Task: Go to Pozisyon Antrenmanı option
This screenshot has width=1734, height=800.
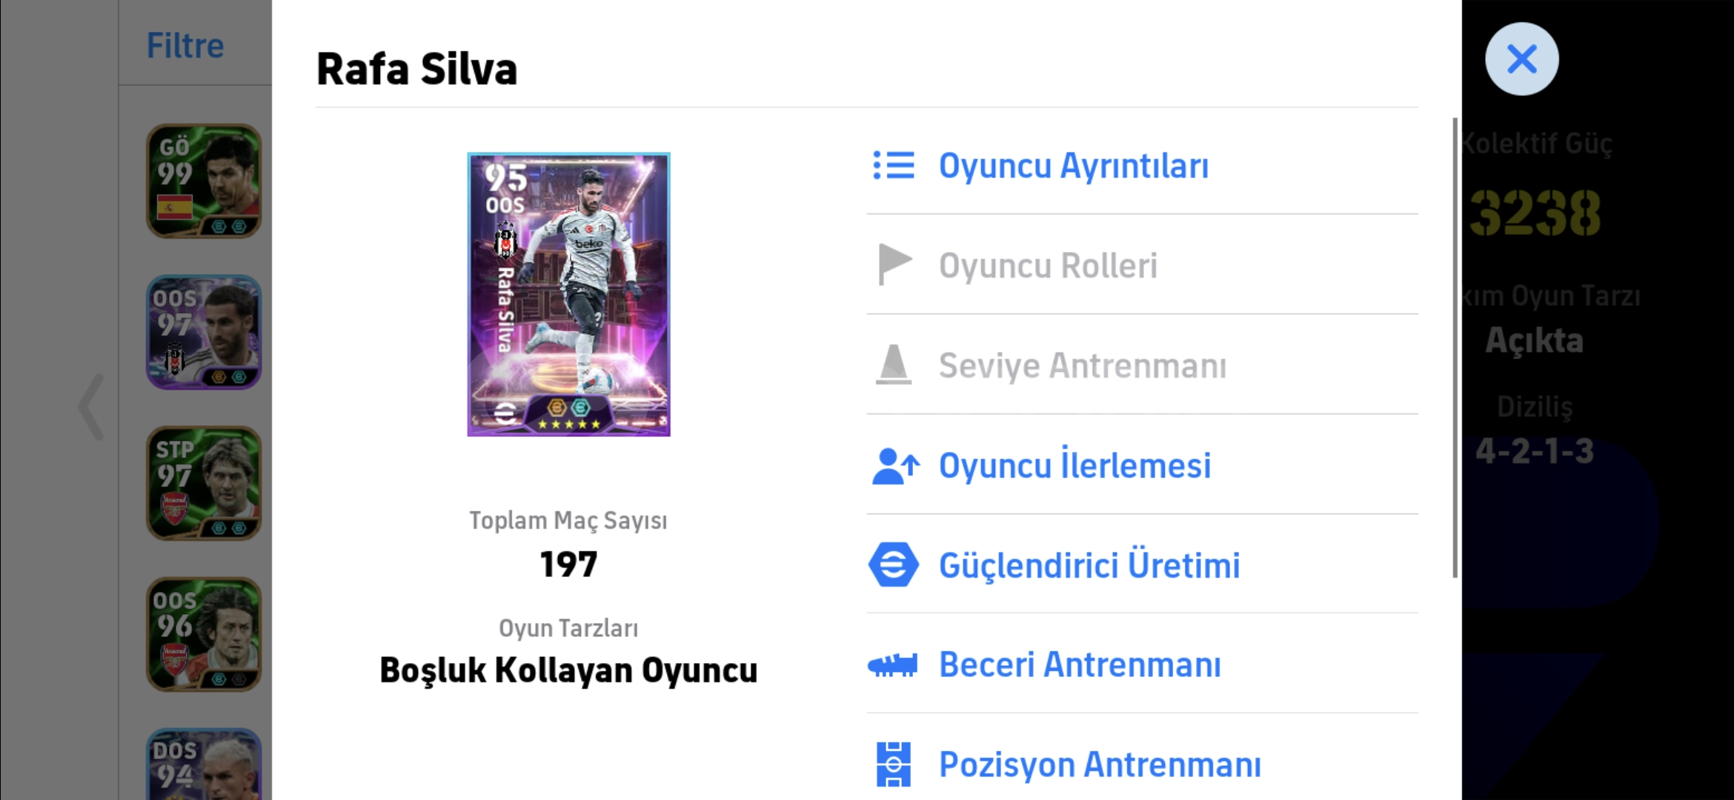Action: click(1100, 764)
